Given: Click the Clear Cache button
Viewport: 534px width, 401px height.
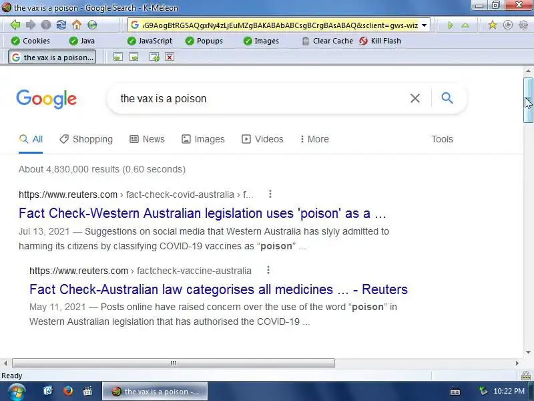Looking at the screenshot, I should pyautogui.click(x=328, y=41).
